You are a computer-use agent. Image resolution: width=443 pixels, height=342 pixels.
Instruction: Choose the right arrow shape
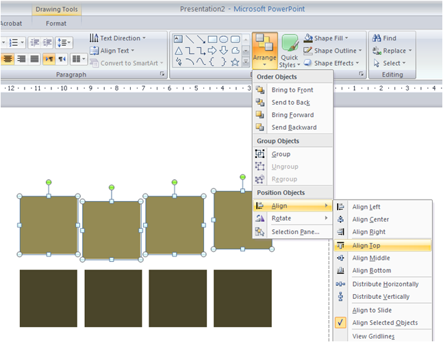pos(212,51)
